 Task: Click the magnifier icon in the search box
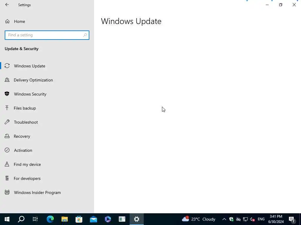[85, 35]
